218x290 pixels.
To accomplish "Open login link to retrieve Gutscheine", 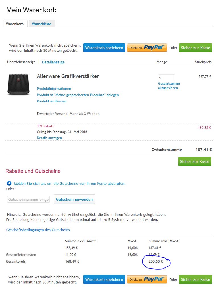I will pos(70,183).
